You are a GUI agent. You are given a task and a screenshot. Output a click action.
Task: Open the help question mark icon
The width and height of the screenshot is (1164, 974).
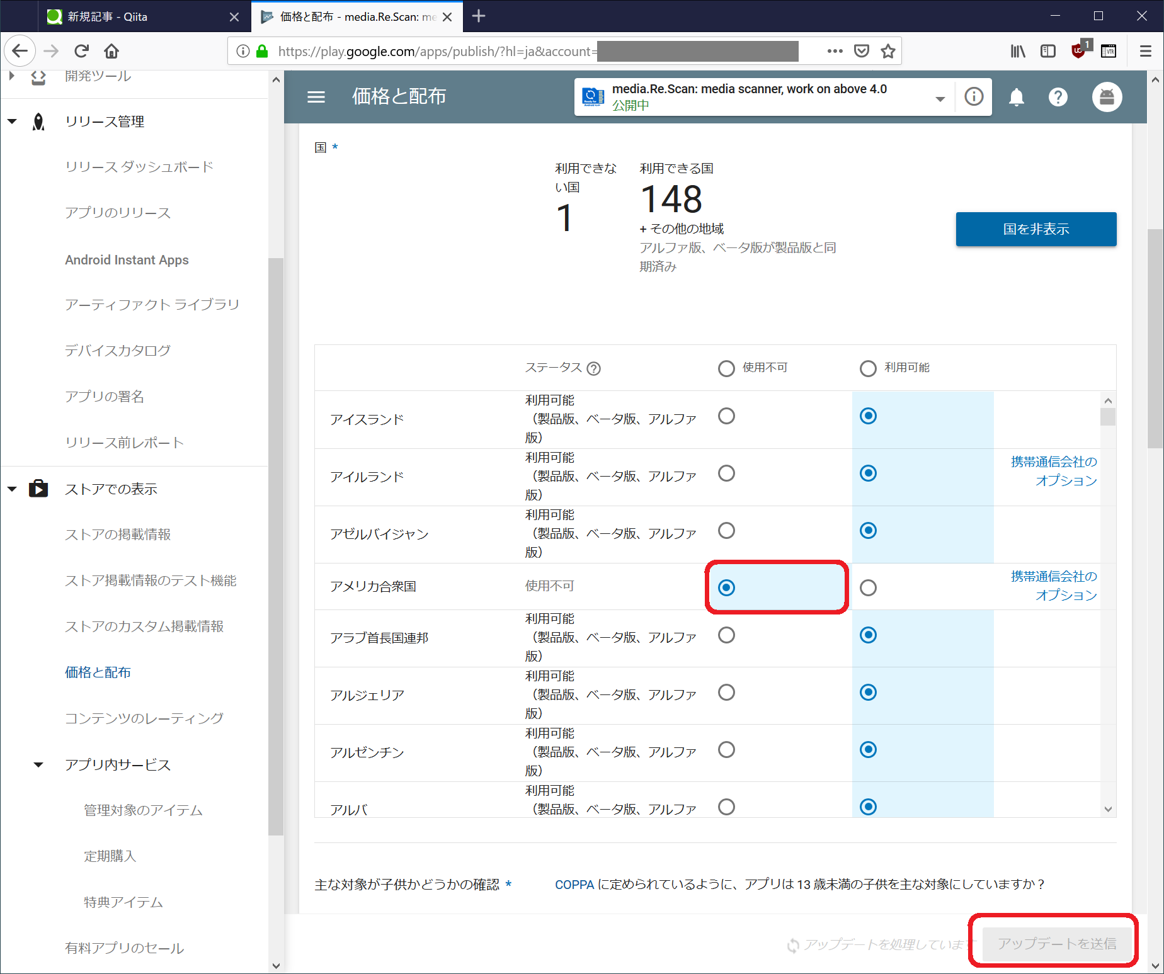(x=1058, y=97)
